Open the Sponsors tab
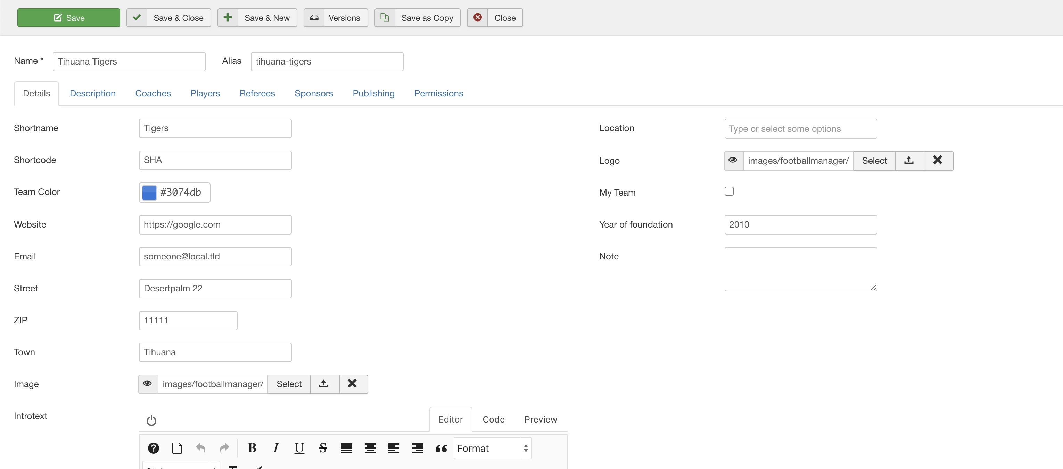This screenshot has height=469, width=1063. pos(314,94)
